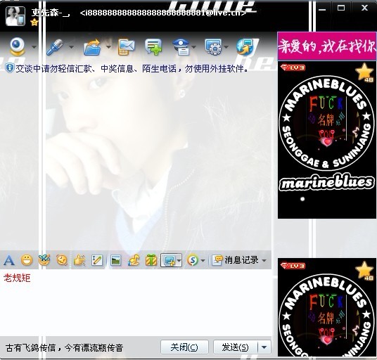Send an SMS via phone-mail icon
The image size is (377, 360).
click(127, 47)
